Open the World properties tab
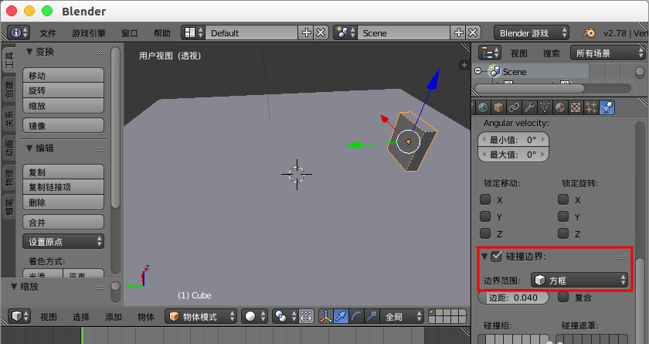 click(483, 107)
